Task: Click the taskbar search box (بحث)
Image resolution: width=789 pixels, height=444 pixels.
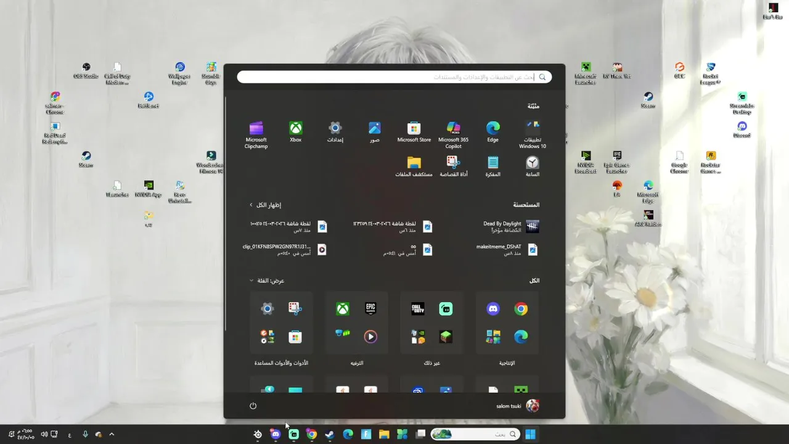Action: [475, 434]
